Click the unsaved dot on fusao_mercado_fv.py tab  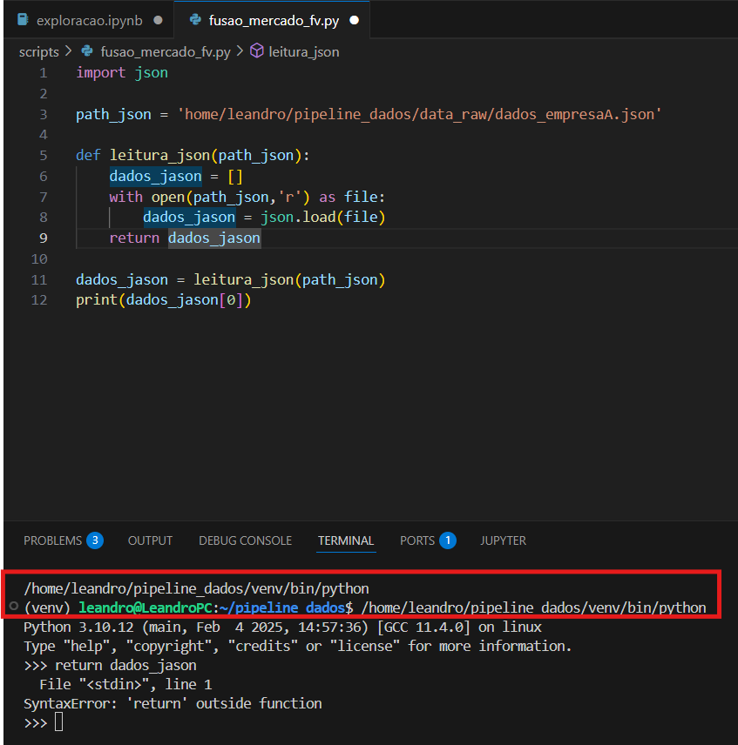355,20
